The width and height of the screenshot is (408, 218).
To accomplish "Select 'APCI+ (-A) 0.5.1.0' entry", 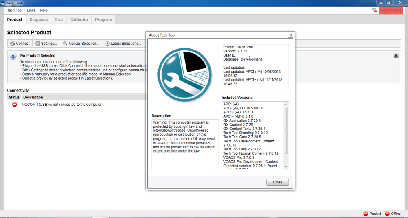I will pos(238,112).
